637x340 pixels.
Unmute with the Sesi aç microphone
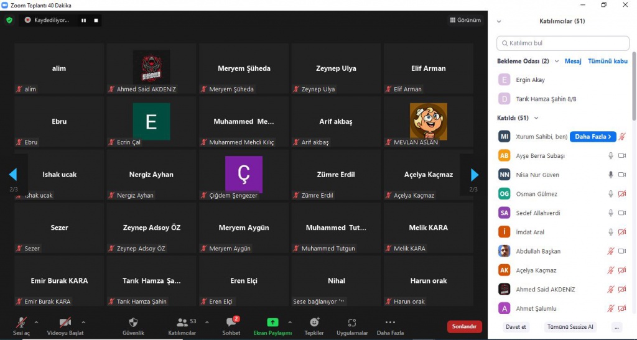coord(21,326)
